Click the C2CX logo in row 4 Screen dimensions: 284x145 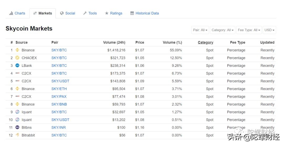[x=17, y=73]
